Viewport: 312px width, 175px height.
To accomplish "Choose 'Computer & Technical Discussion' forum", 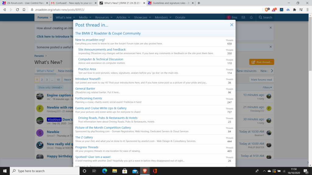I will click(101, 59).
